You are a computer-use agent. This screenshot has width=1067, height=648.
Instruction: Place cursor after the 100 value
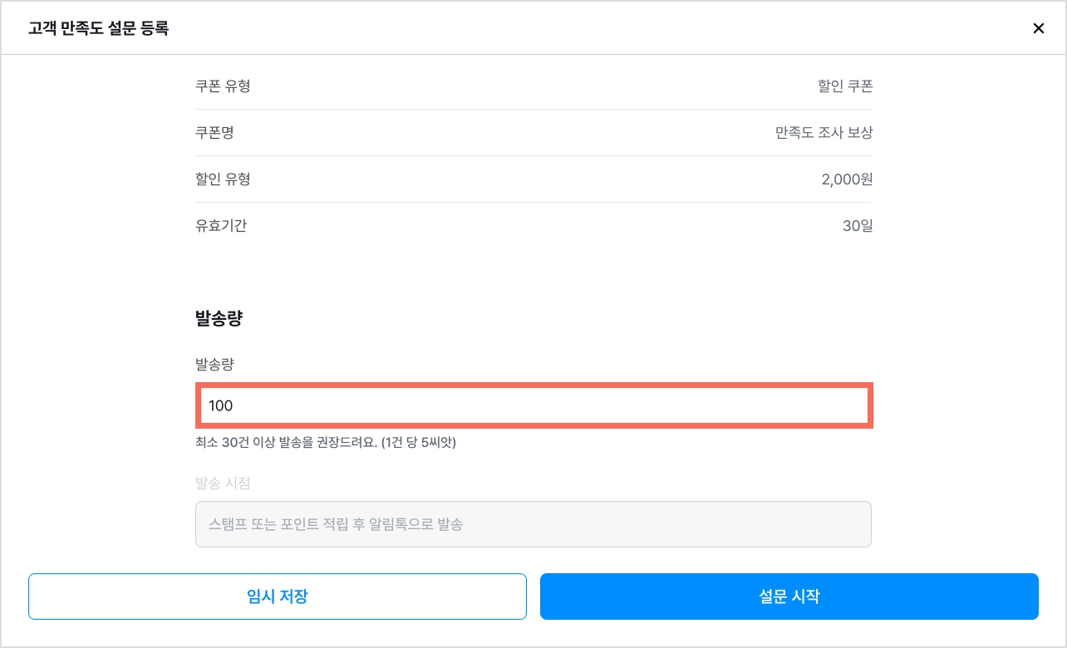235,405
